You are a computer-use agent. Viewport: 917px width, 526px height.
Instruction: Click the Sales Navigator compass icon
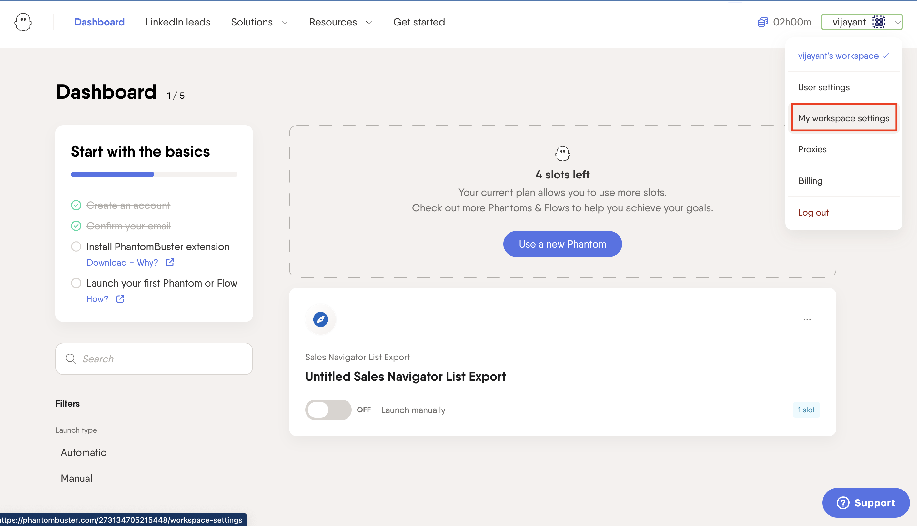[x=320, y=319]
